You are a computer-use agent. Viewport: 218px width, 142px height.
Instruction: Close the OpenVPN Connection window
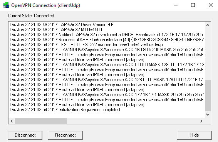pos(211,5)
